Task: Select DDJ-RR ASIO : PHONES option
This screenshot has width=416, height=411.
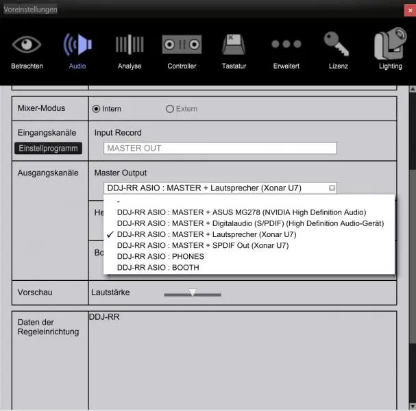Action: pyautogui.click(x=160, y=256)
